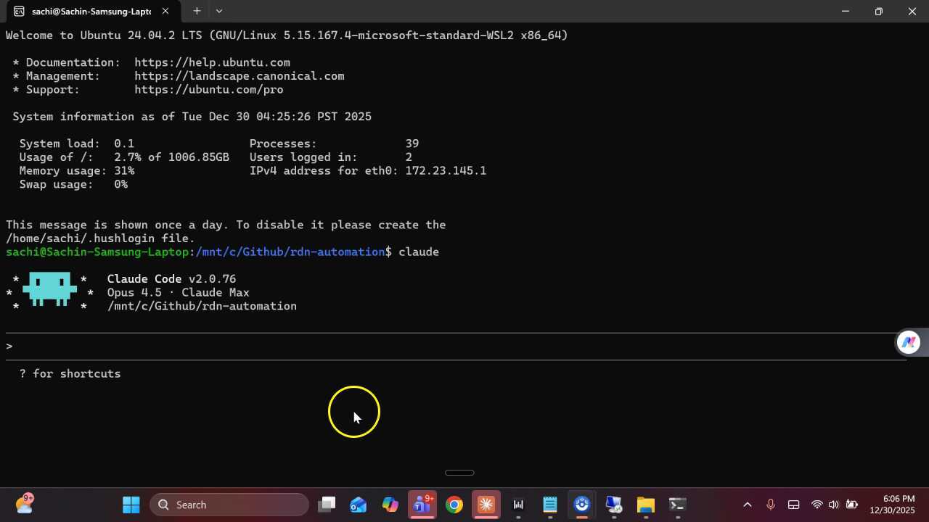This screenshot has height=522, width=929.
Task: Click the floating overlay icon at the right edge
Action: click(x=909, y=342)
